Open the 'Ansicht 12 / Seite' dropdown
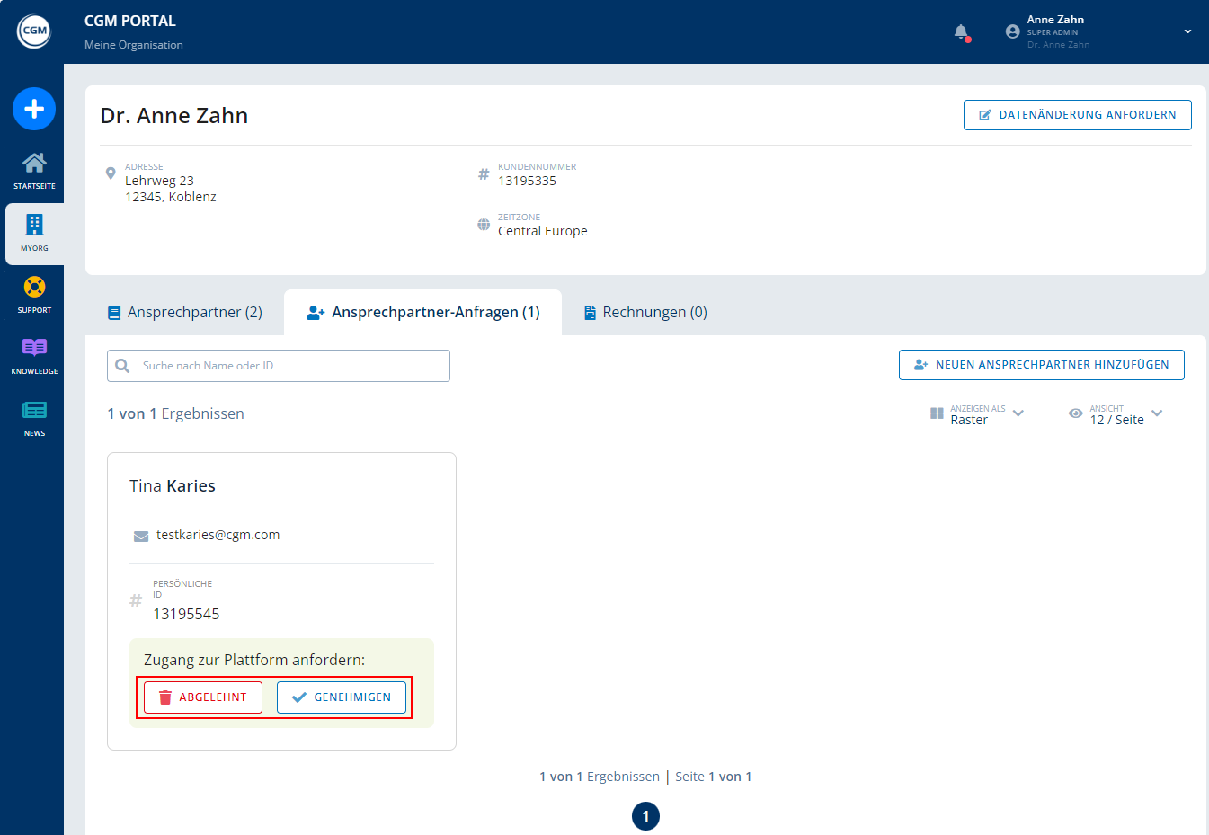The width and height of the screenshot is (1209, 835). tap(1157, 413)
